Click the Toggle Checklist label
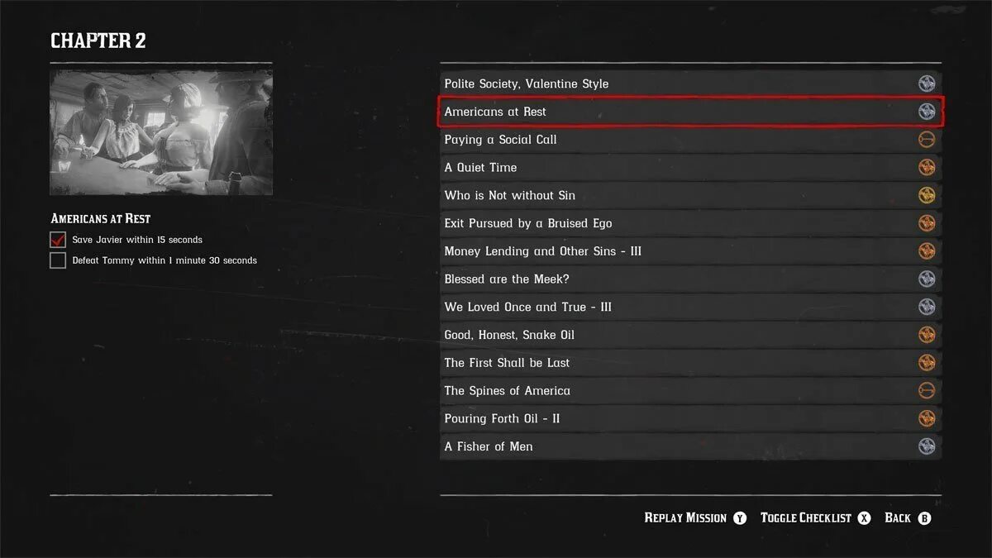The height and width of the screenshot is (558, 992). (x=806, y=518)
